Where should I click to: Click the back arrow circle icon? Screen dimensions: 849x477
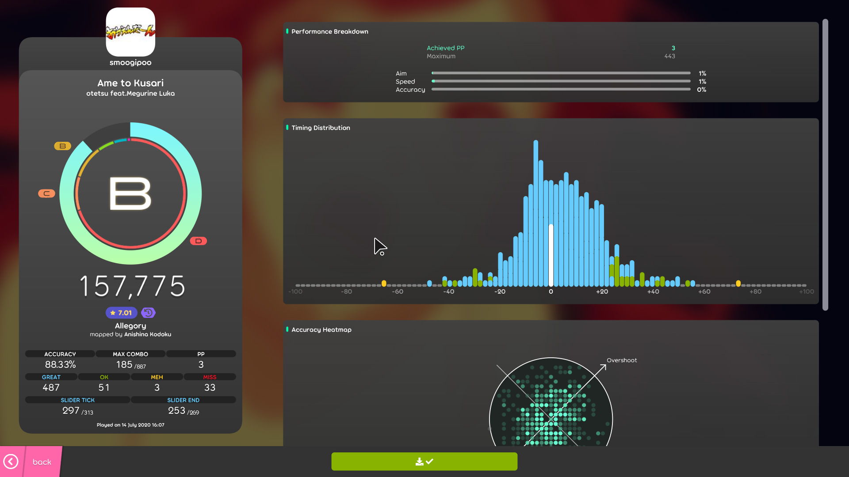pos(11,461)
